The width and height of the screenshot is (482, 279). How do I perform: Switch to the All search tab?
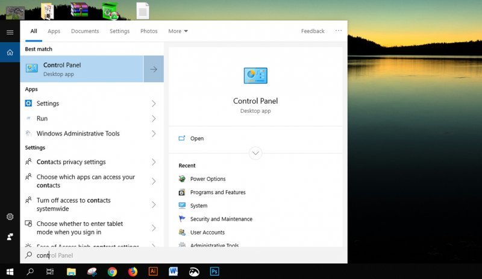(x=34, y=31)
